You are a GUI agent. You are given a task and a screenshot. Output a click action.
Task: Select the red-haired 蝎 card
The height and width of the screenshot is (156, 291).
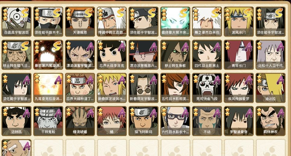tap(112, 121)
